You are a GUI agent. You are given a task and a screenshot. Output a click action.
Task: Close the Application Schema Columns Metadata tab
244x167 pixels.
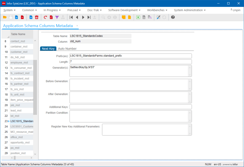(77, 26)
